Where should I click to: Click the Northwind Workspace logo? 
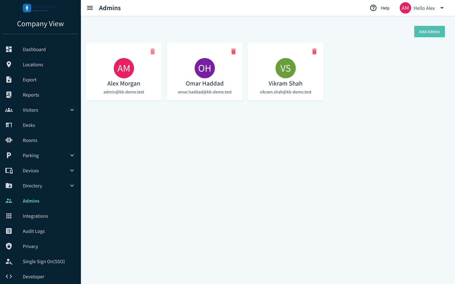pos(39,8)
